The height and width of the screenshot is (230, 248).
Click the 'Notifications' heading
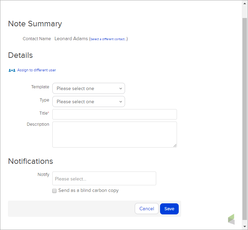click(30, 161)
